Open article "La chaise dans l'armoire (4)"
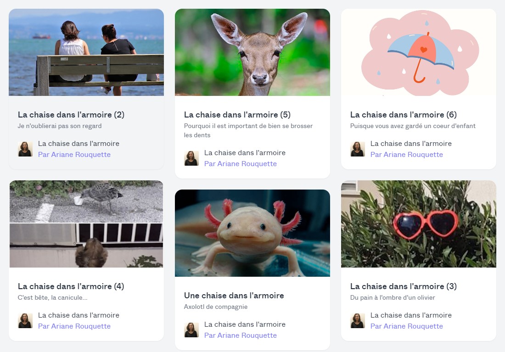The width and height of the screenshot is (505, 352). tap(71, 286)
